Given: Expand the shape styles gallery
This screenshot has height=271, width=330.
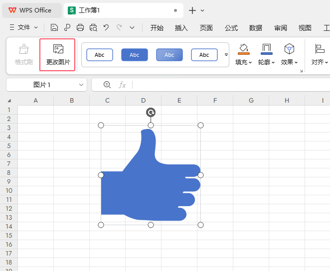Looking at the screenshot, I should [226, 55].
